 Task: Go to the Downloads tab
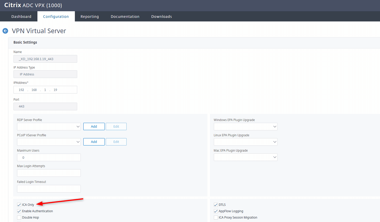pyautogui.click(x=161, y=16)
